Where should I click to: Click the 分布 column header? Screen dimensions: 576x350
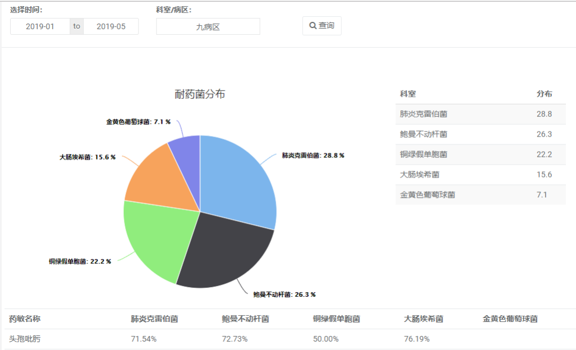click(544, 94)
